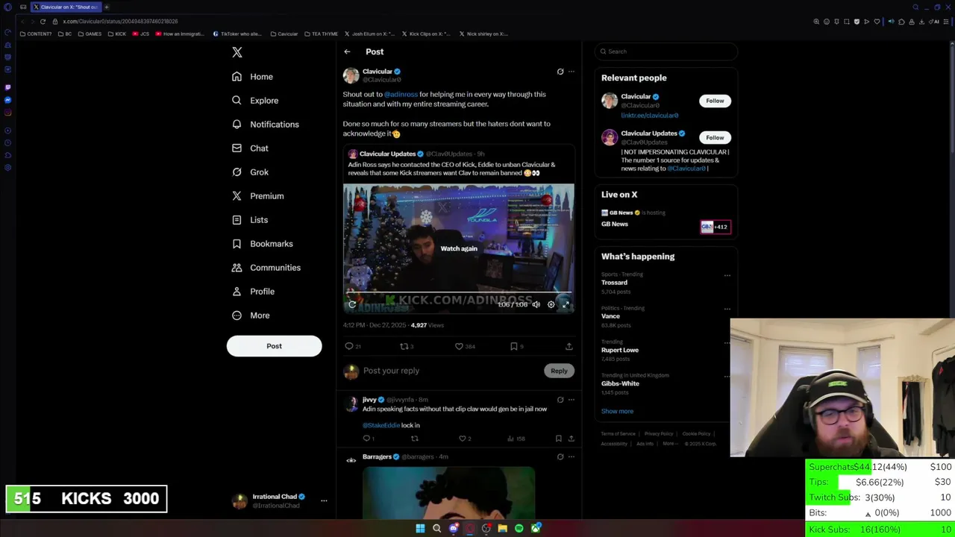955x537 pixels.
Task: Open the Lists page in sidebar
Action: point(250,220)
